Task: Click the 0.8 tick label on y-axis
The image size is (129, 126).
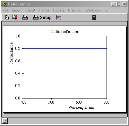Action: point(18,49)
